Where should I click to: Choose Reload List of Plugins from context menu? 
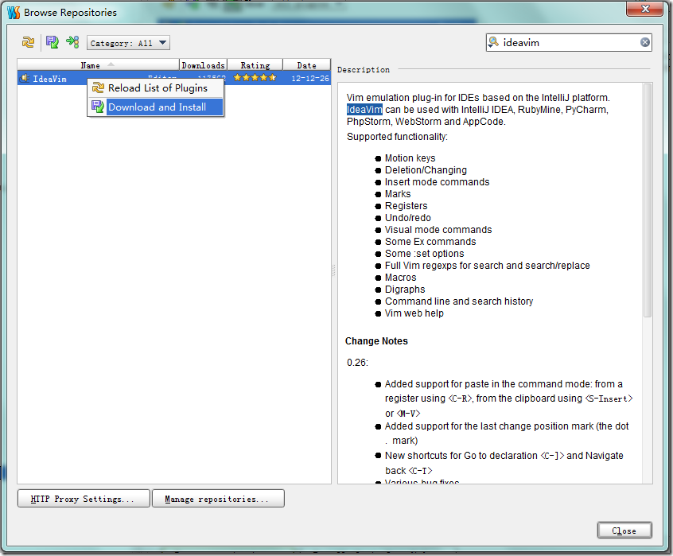pos(156,88)
